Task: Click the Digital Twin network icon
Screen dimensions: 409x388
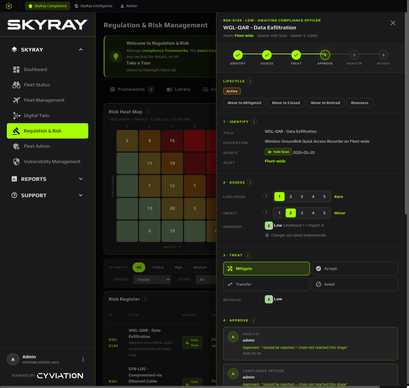Action: click(x=16, y=116)
